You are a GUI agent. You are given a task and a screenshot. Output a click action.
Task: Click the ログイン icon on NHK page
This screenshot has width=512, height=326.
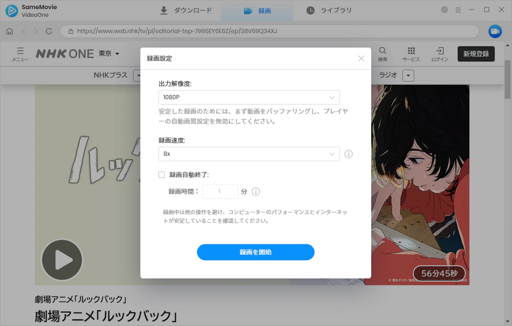coord(440,51)
